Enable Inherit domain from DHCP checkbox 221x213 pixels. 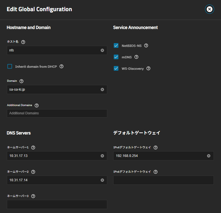(x=10, y=66)
